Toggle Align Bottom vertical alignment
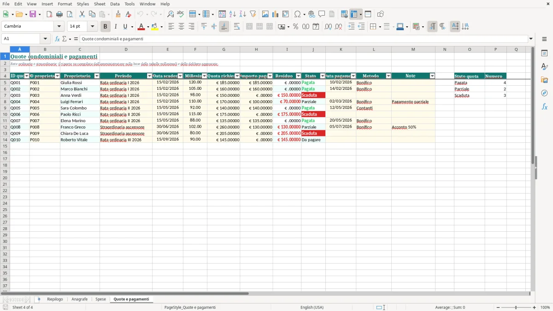553x311 pixels. tap(224, 27)
